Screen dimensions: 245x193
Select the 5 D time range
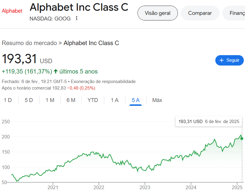coord(29,100)
